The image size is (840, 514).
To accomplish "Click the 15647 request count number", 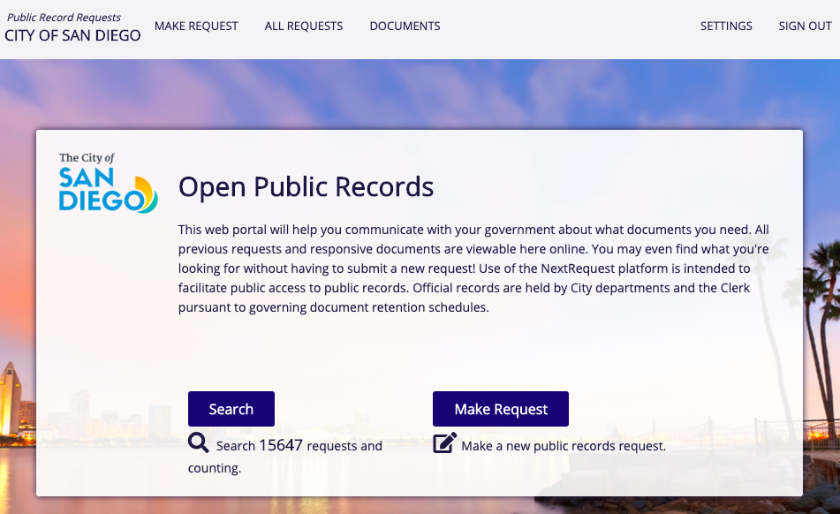I will coord(280,446).
